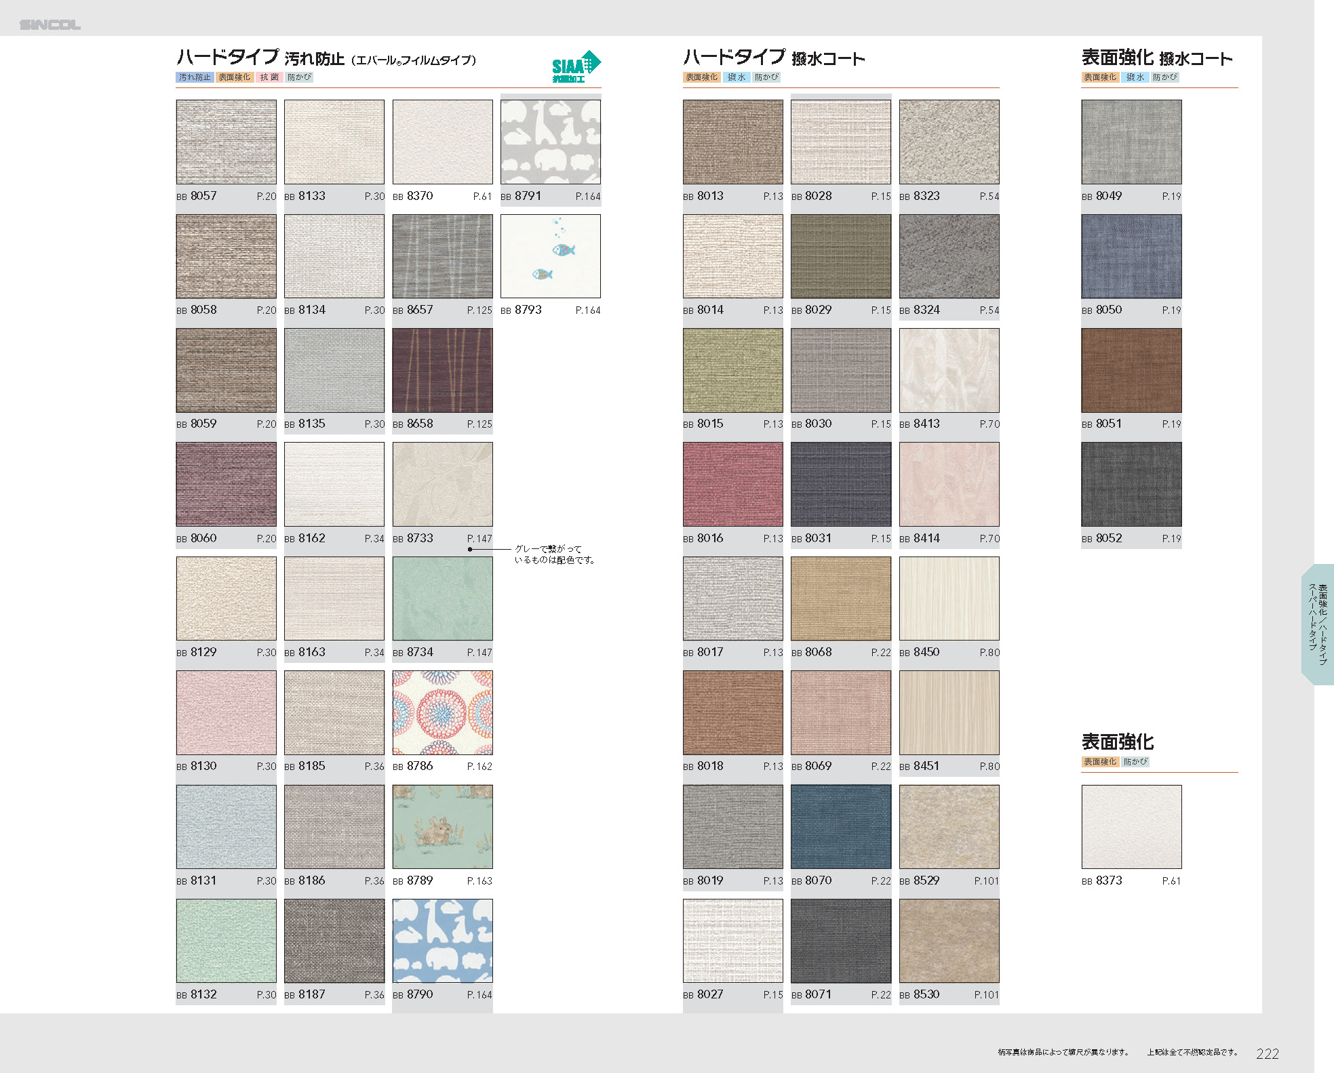
Task: Click the note グレーで繋がっているものは配色です
Action: [x=554, y=554]
